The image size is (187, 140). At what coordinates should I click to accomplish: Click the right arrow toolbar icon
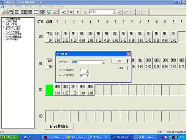click(x=77, y=12)
